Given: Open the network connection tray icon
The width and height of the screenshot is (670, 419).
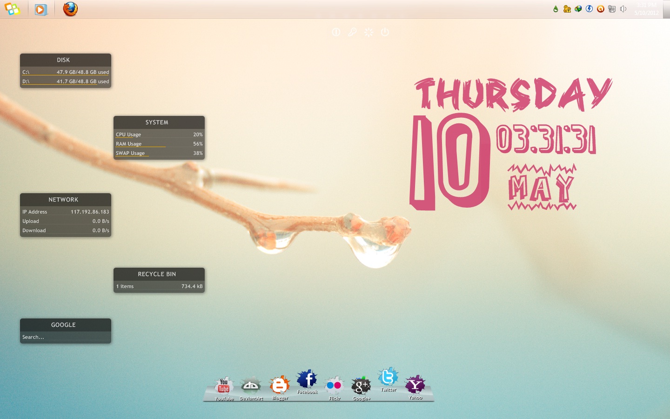Looking at the screenshot, I should tap(612, 9).
